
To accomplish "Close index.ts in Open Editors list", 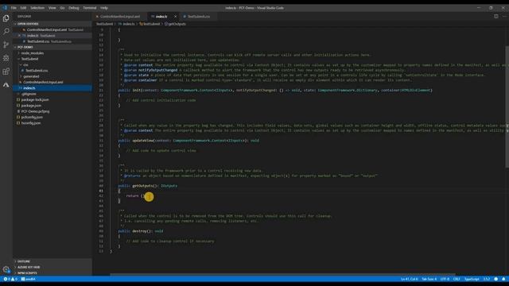I will tap(19, 35).
